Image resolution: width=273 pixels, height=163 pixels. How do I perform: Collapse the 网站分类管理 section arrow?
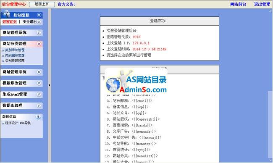pos(39,44)
